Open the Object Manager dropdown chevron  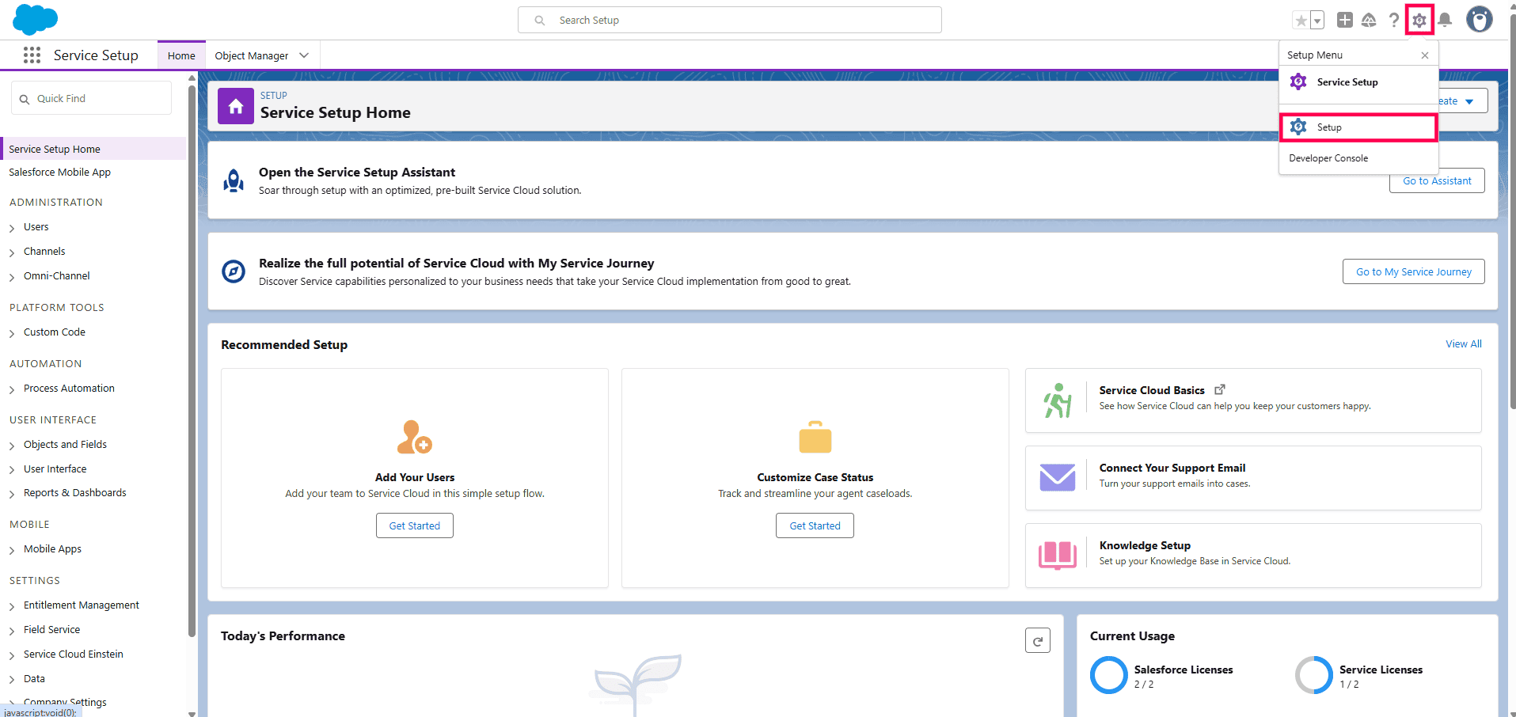tap(304, 55)
